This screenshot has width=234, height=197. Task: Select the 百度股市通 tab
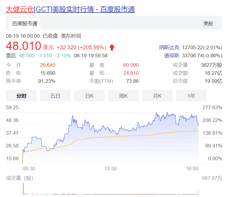pos(25,24)
